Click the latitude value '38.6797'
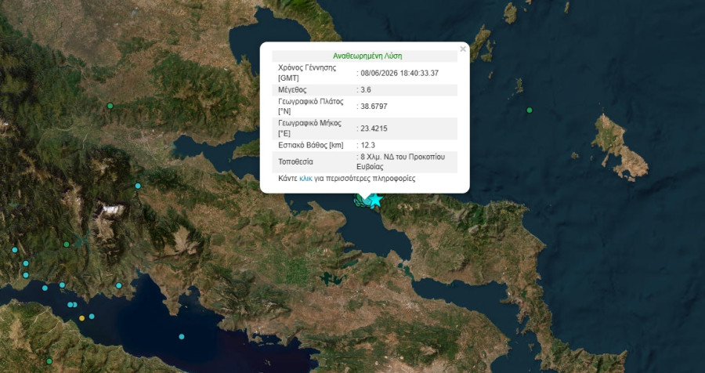The height and width of the screenshot is (373, 705). point(374,107)
